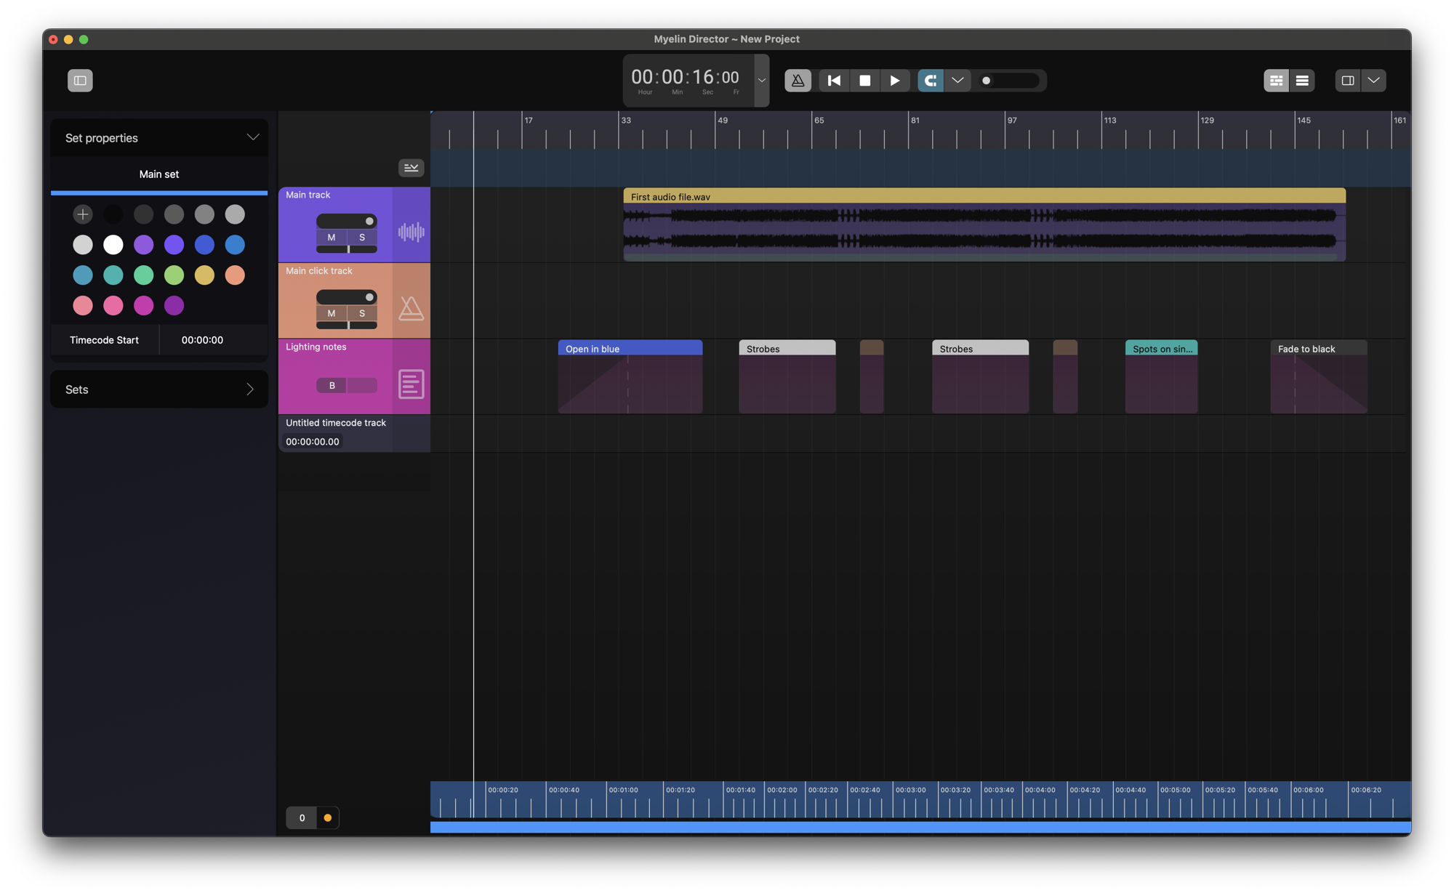The image size is (1454, 893).
Task: Open the dropdown next to the loop button
Action: pyautogui.click(x=957, y=81)
